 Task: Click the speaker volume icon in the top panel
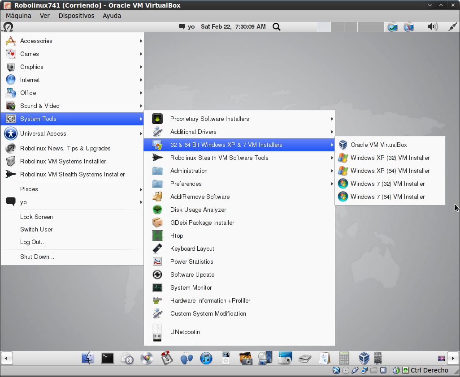(x=432, y=27)
